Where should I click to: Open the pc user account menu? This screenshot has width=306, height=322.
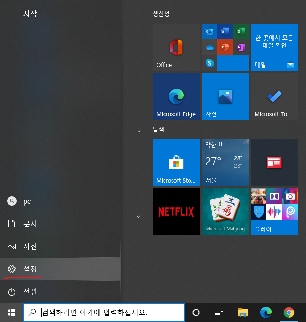60,201
